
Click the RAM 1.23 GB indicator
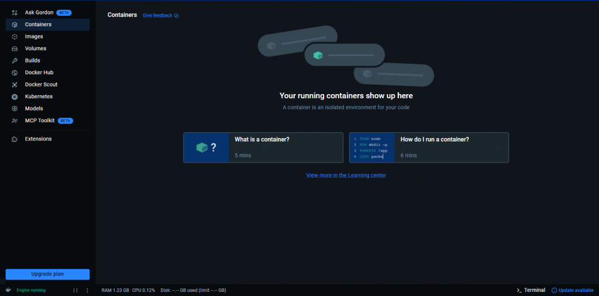click(x=115, y=290)
